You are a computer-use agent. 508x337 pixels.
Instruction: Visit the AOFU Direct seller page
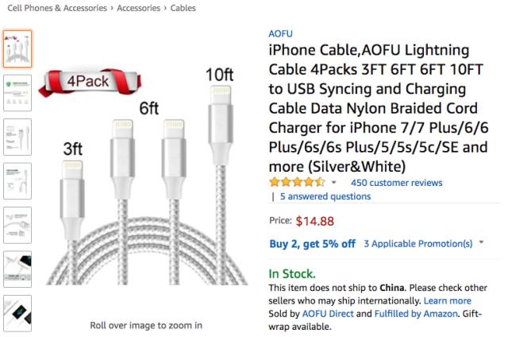327,314
